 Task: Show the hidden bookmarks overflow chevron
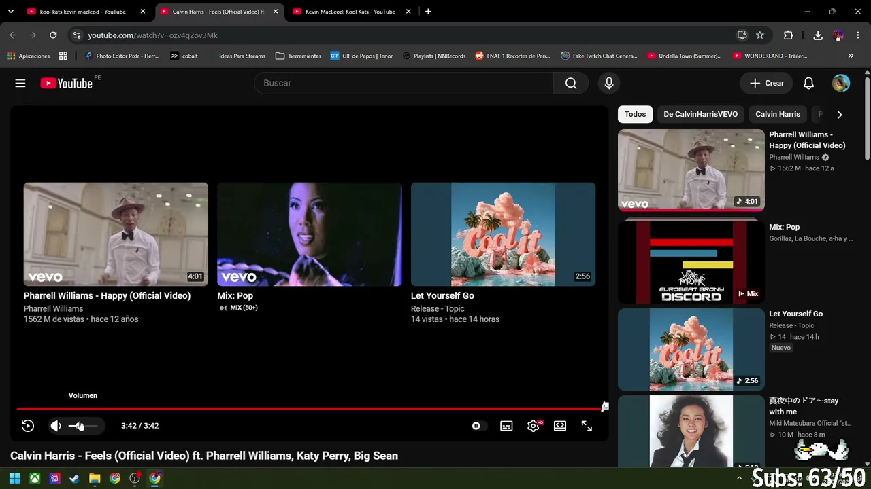pos(851,56)
